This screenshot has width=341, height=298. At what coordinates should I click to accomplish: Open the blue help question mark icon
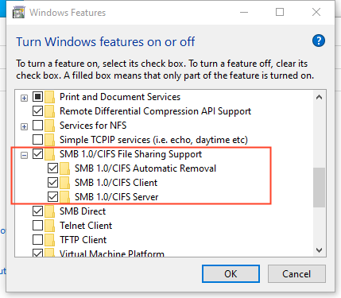tap(319, 41)
